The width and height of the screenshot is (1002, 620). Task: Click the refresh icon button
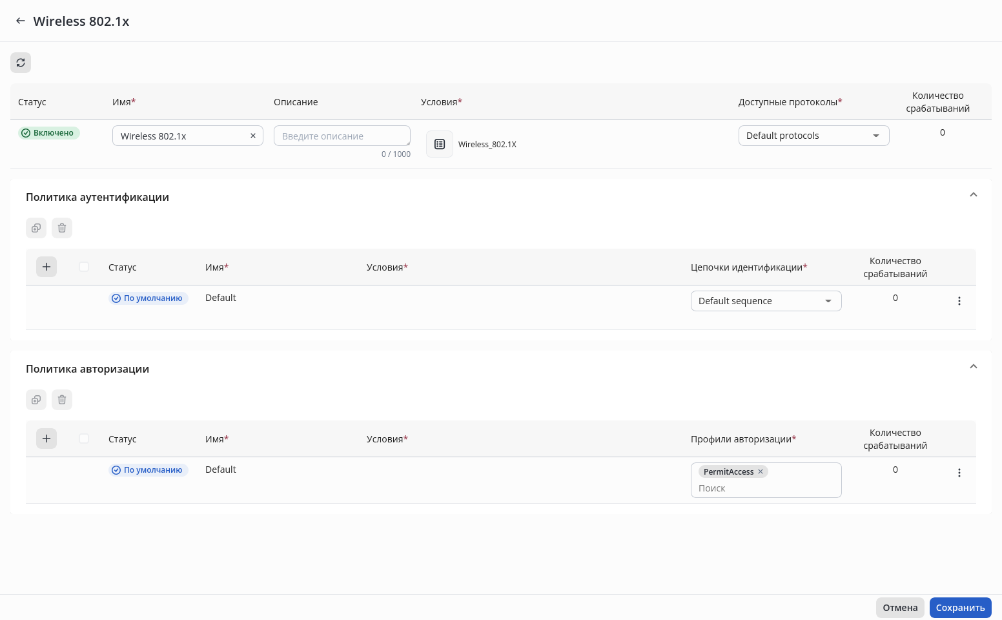pyautogui.click(x=21, y=63)
